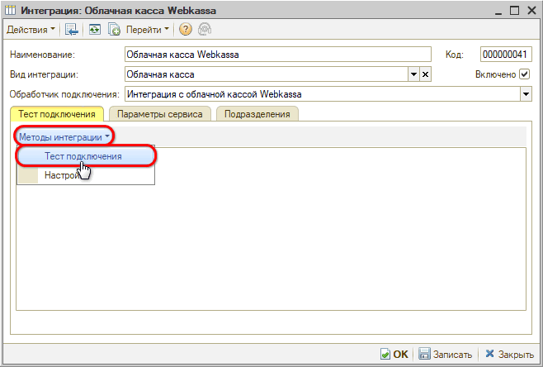The height and width of the screenshot is (367, 543).
Task: Open the Действия dropdown menu
Action: (31, 30)
